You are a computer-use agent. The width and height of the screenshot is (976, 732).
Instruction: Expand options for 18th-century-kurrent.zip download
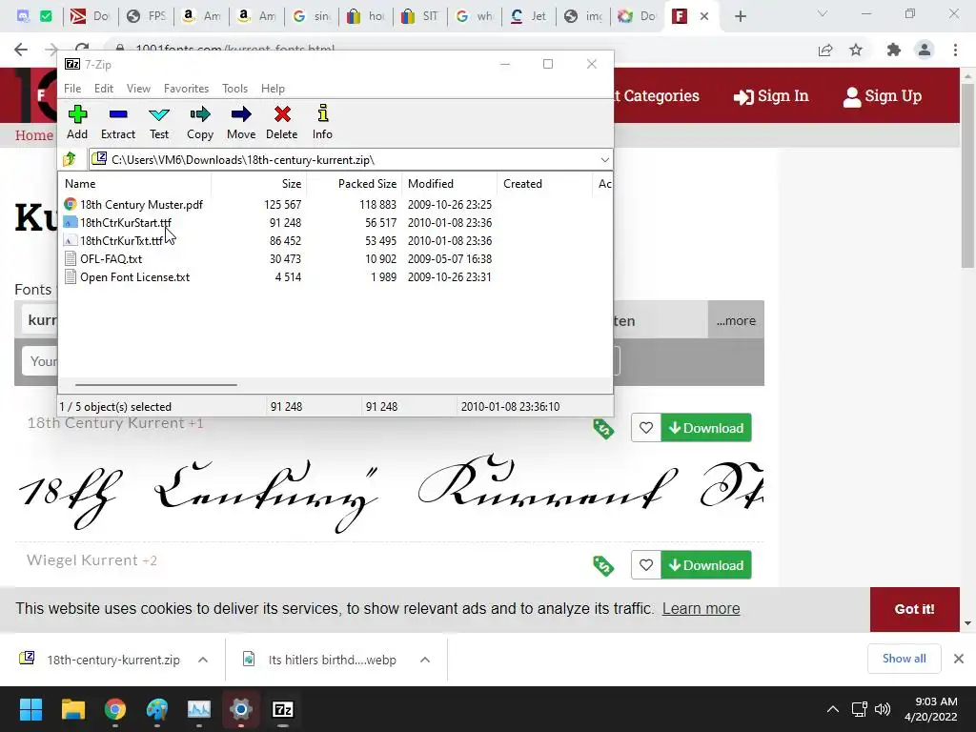point(203,660)
